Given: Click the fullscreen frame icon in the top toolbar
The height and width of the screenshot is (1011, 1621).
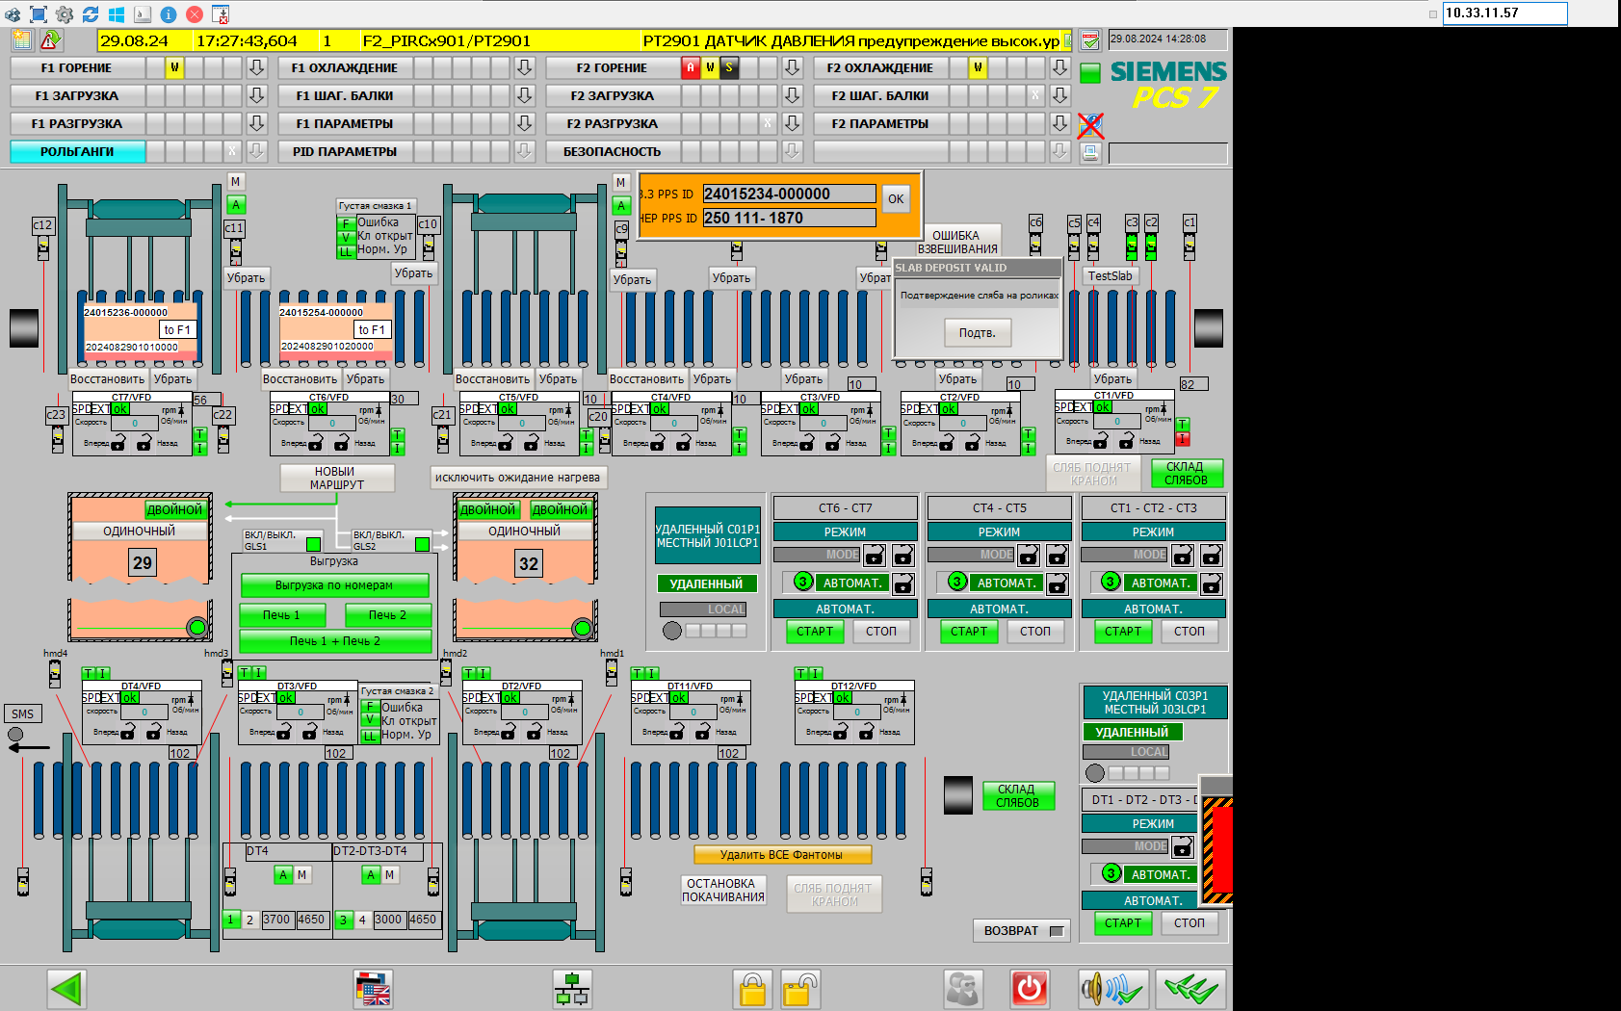Looking at the screenshot, I should pos(39,14).
